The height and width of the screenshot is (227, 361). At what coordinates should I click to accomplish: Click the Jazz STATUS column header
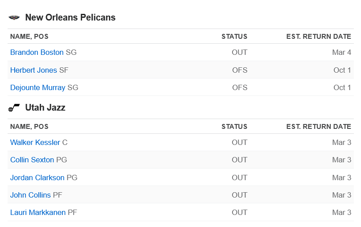pyautogui.click(x=234, y=127)
